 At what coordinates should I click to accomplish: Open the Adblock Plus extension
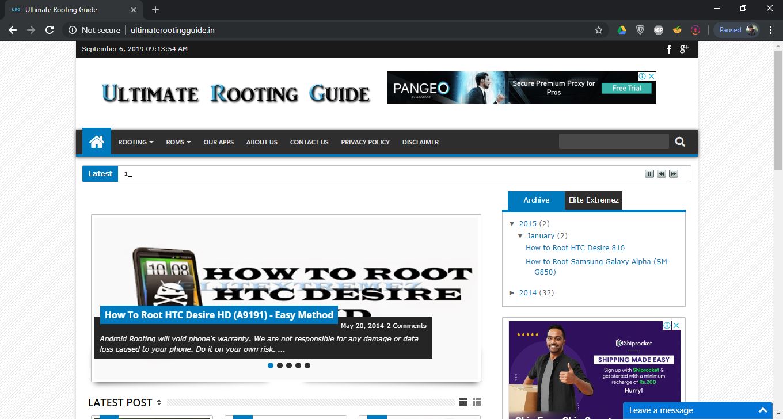tap(659, 30)
